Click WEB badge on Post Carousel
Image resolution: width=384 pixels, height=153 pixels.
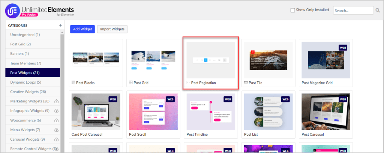(x=343, y=99)
